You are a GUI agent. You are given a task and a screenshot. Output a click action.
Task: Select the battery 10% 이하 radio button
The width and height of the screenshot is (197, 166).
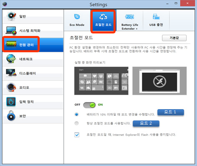point(76,115)
